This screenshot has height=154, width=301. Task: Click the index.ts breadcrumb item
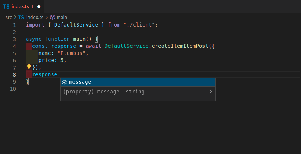click(x=34, y=17)
